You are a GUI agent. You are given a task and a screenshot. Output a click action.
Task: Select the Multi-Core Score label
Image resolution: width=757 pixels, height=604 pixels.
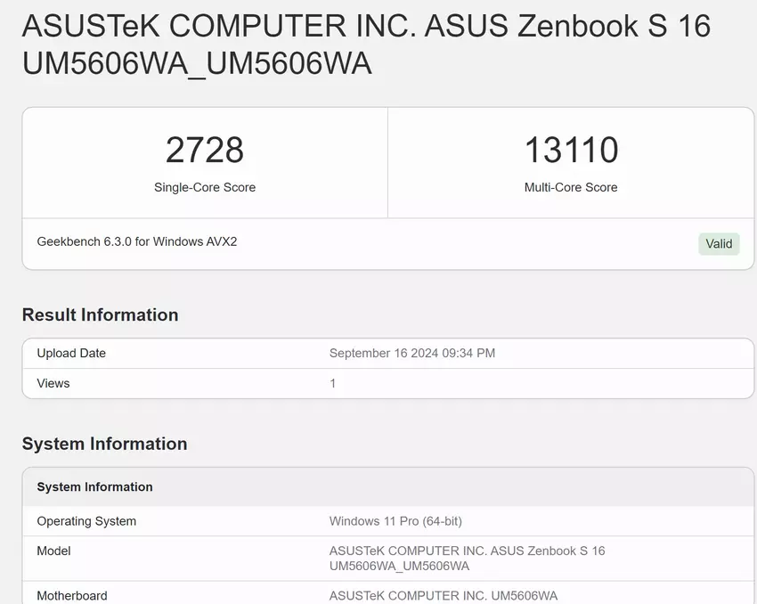[571, 188]
